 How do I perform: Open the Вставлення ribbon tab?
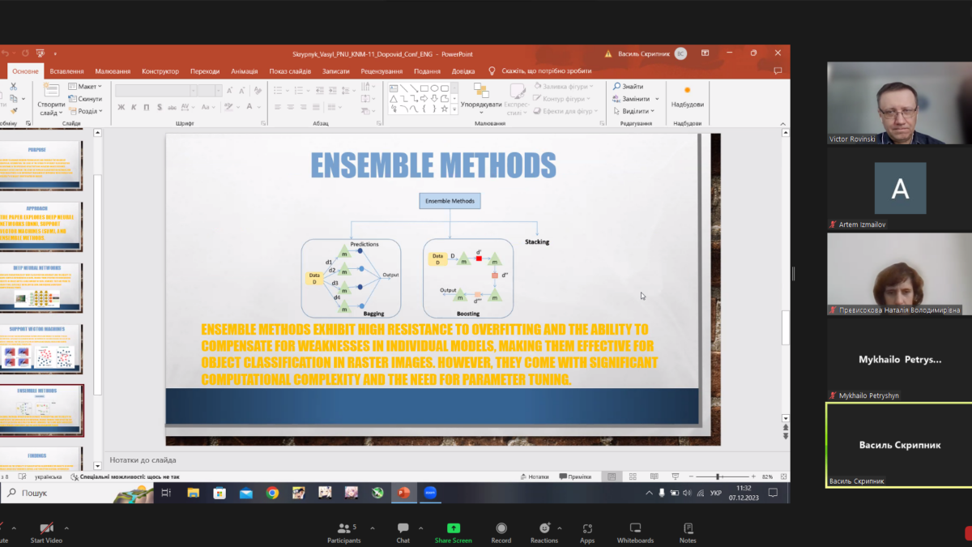[x=66, y=71]
